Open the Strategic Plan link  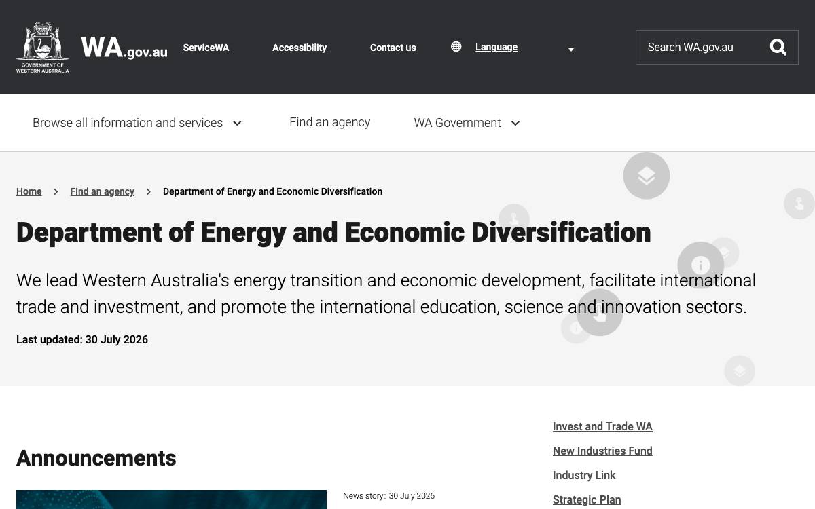pyautogui.click(x=587, y=499)
